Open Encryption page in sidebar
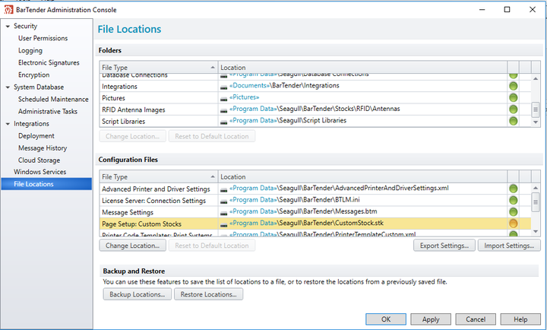Screen dimensions: 547x330 tap(34, 75)
